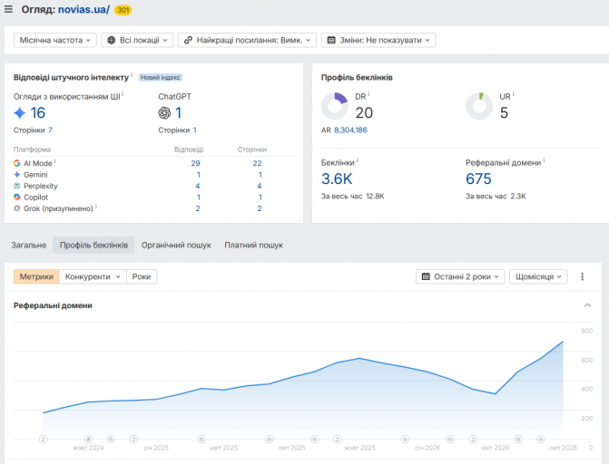The height and width of the screenshot is (464, 609).
Task: Click the info icon beside UR
Action: (x=514, y=94)
